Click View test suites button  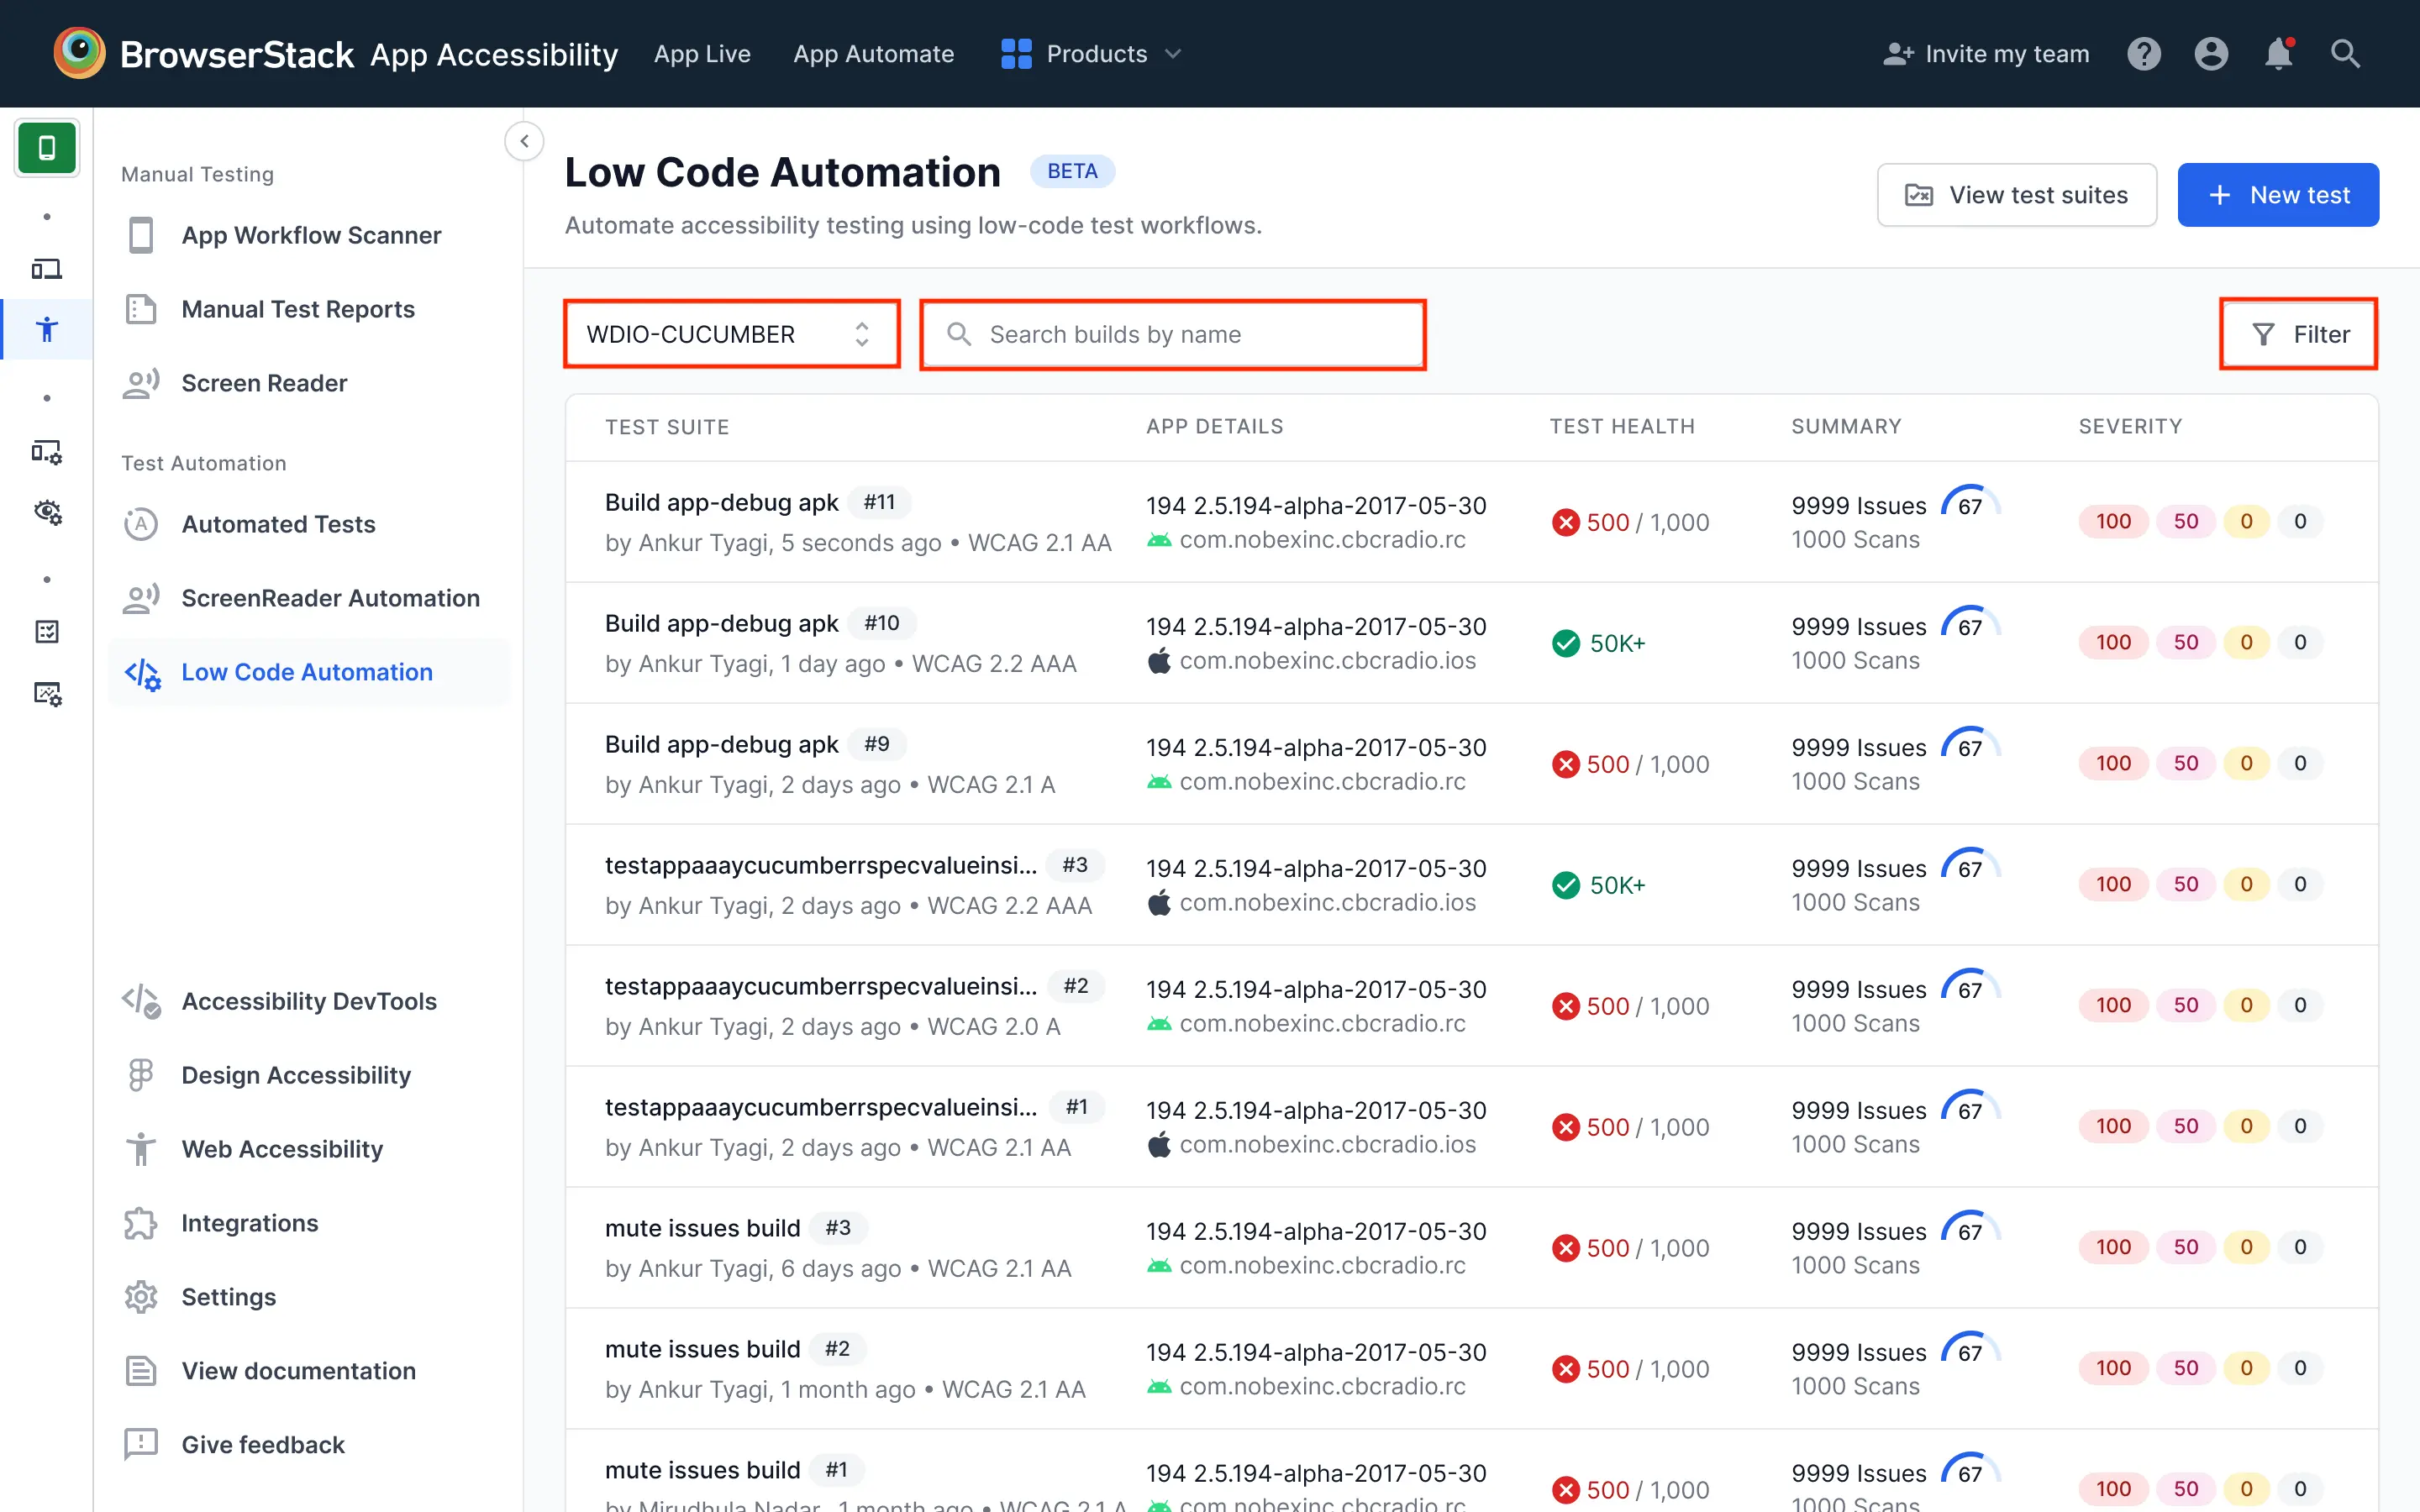pyautogui.click(x=2016, y=195)
